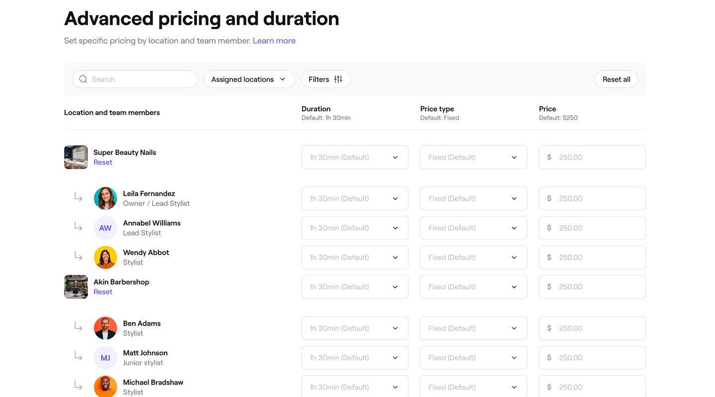
Task: Click Wendy Abbot's profile avatar
Action: tap(105, 258)
